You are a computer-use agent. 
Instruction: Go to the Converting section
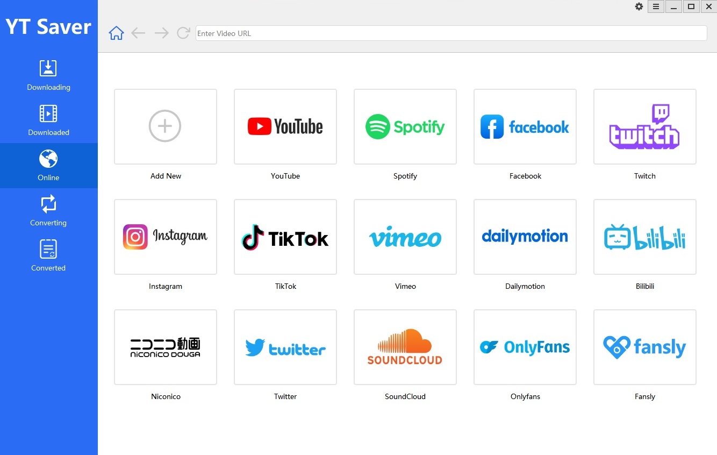coord(48,211)
